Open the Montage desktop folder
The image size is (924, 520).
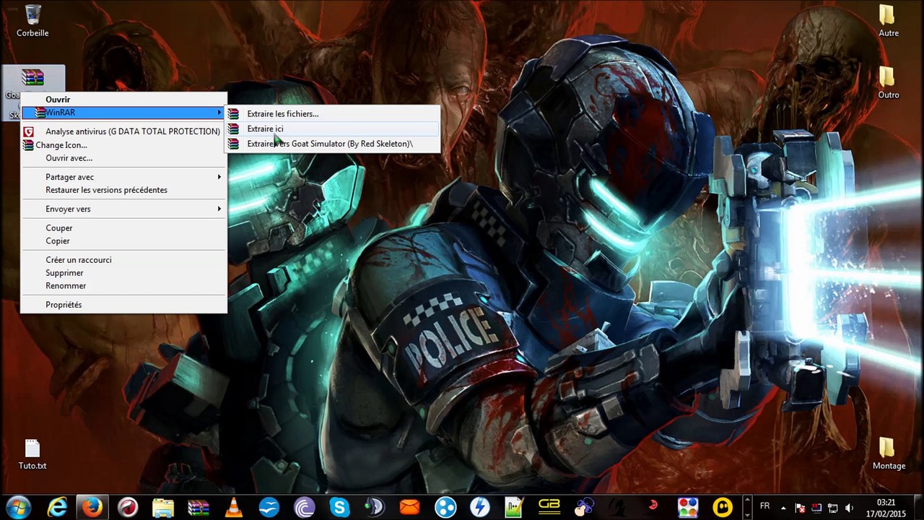[x=889, y=454]
